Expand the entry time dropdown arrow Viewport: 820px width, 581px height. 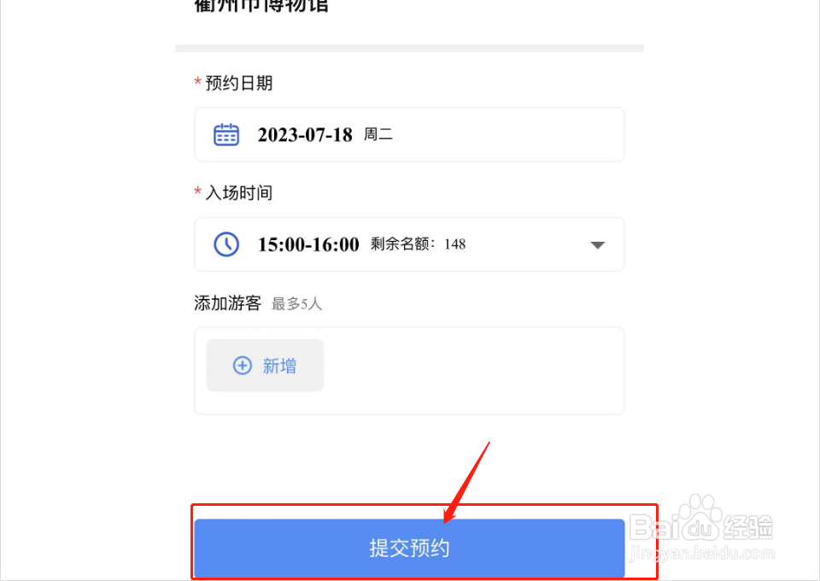click(x=597, y=244)
